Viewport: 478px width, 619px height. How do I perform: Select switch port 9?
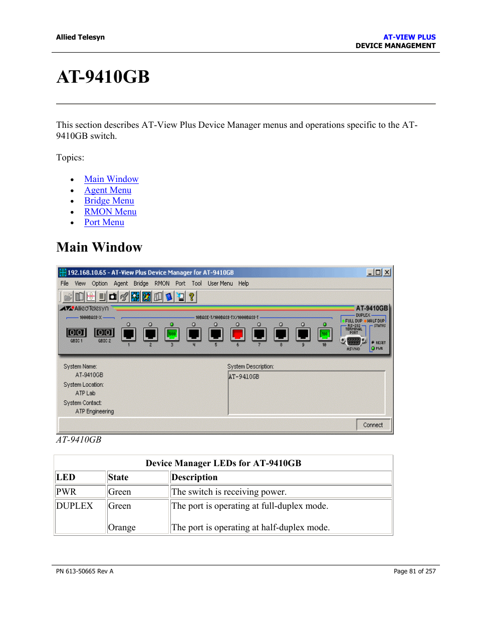pyautogui.click(x=303, y=334)
